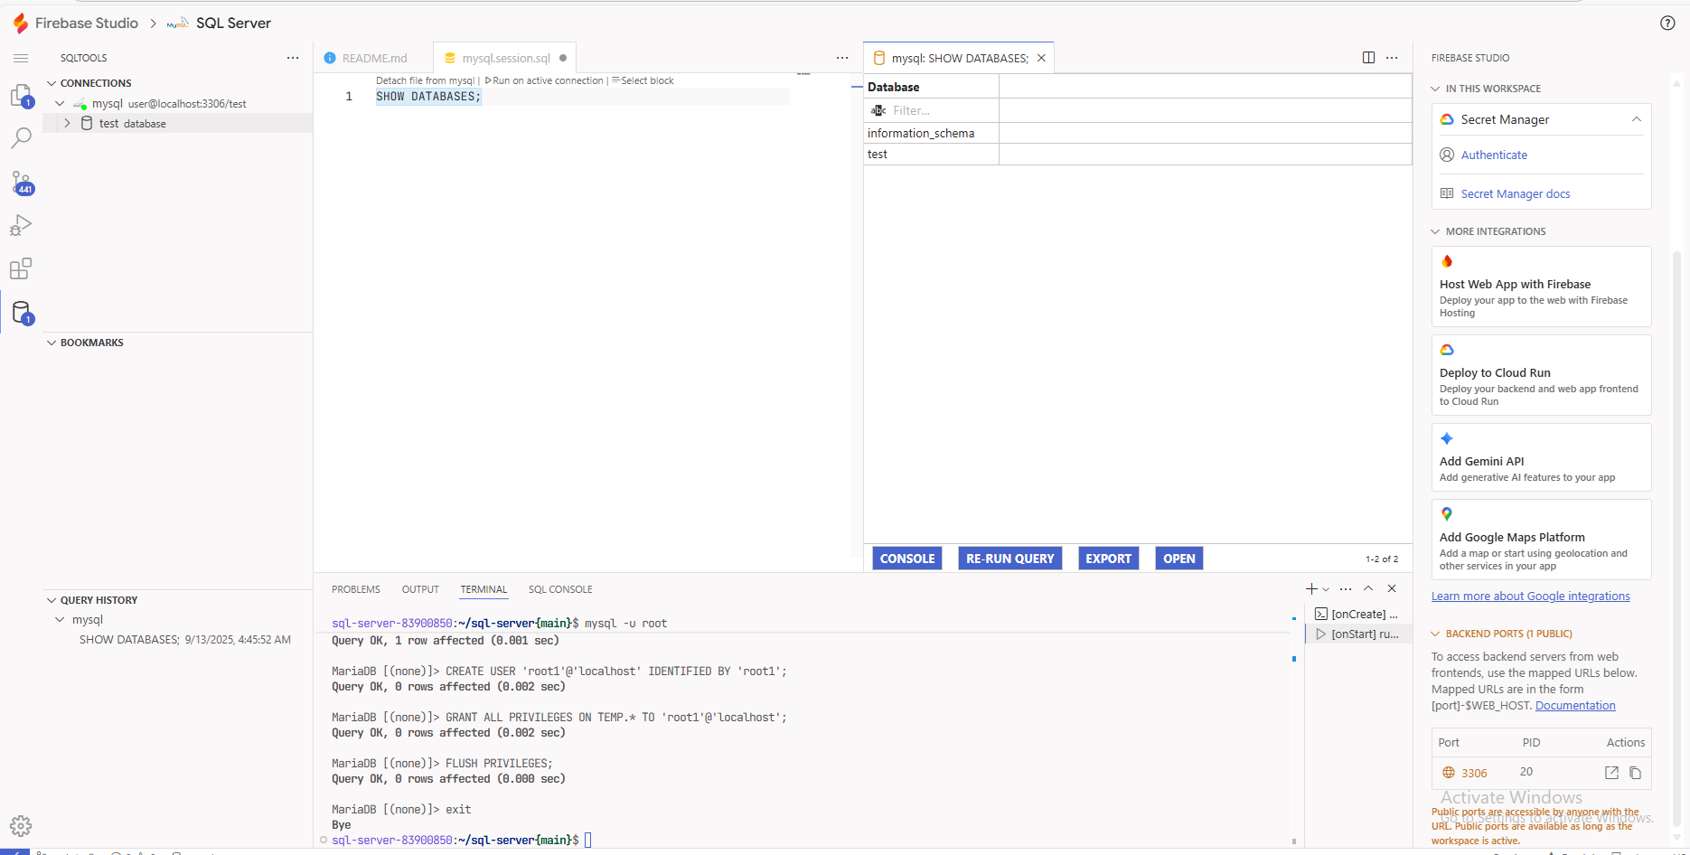Open port 3306 in a new window
1690x855 pixels.
(1611, 773)
